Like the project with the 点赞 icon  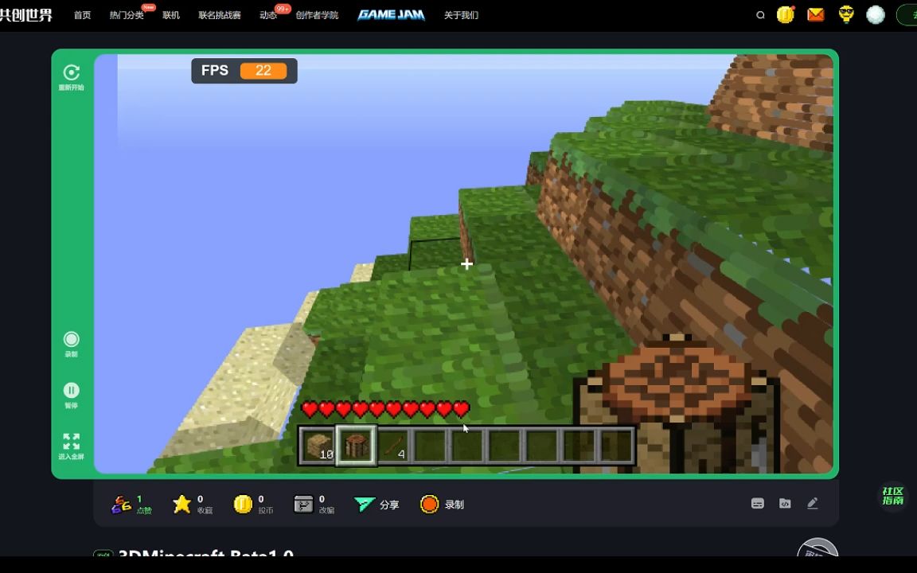(121, 504)
